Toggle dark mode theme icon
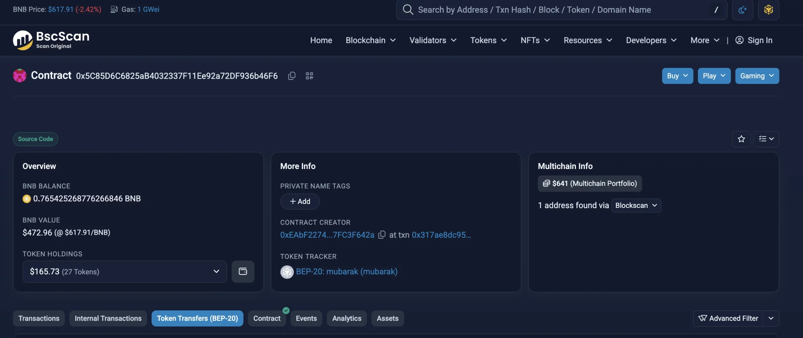Screen dimensions: 803x338 [742, 10]
